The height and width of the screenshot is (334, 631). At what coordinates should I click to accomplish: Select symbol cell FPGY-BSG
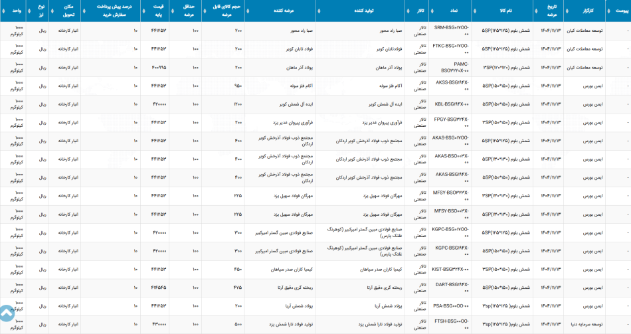451,122
